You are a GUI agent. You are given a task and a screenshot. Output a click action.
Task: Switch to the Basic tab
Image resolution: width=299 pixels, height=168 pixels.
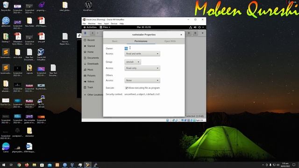pos(115,41)
